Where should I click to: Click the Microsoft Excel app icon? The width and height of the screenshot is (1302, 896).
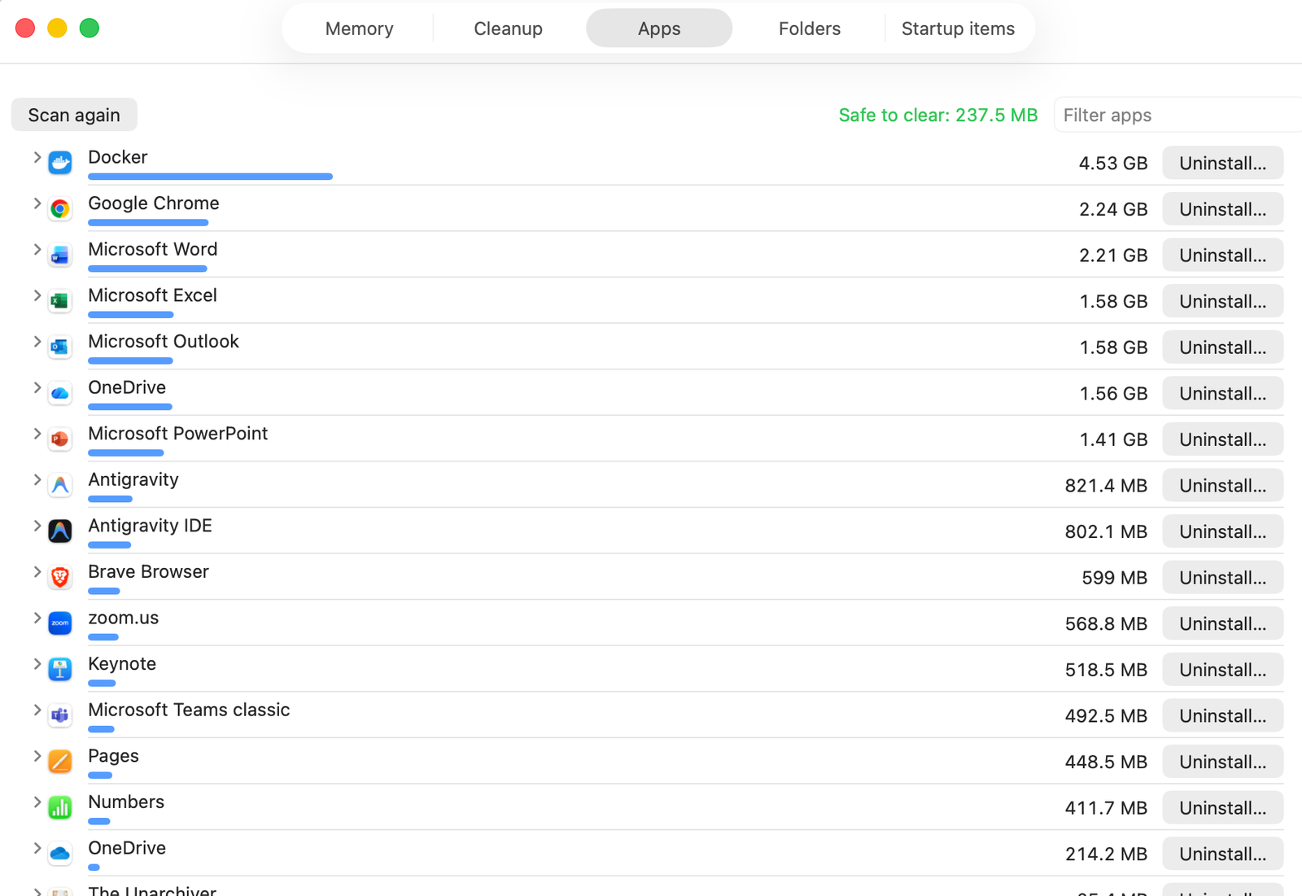coord(60,301)
